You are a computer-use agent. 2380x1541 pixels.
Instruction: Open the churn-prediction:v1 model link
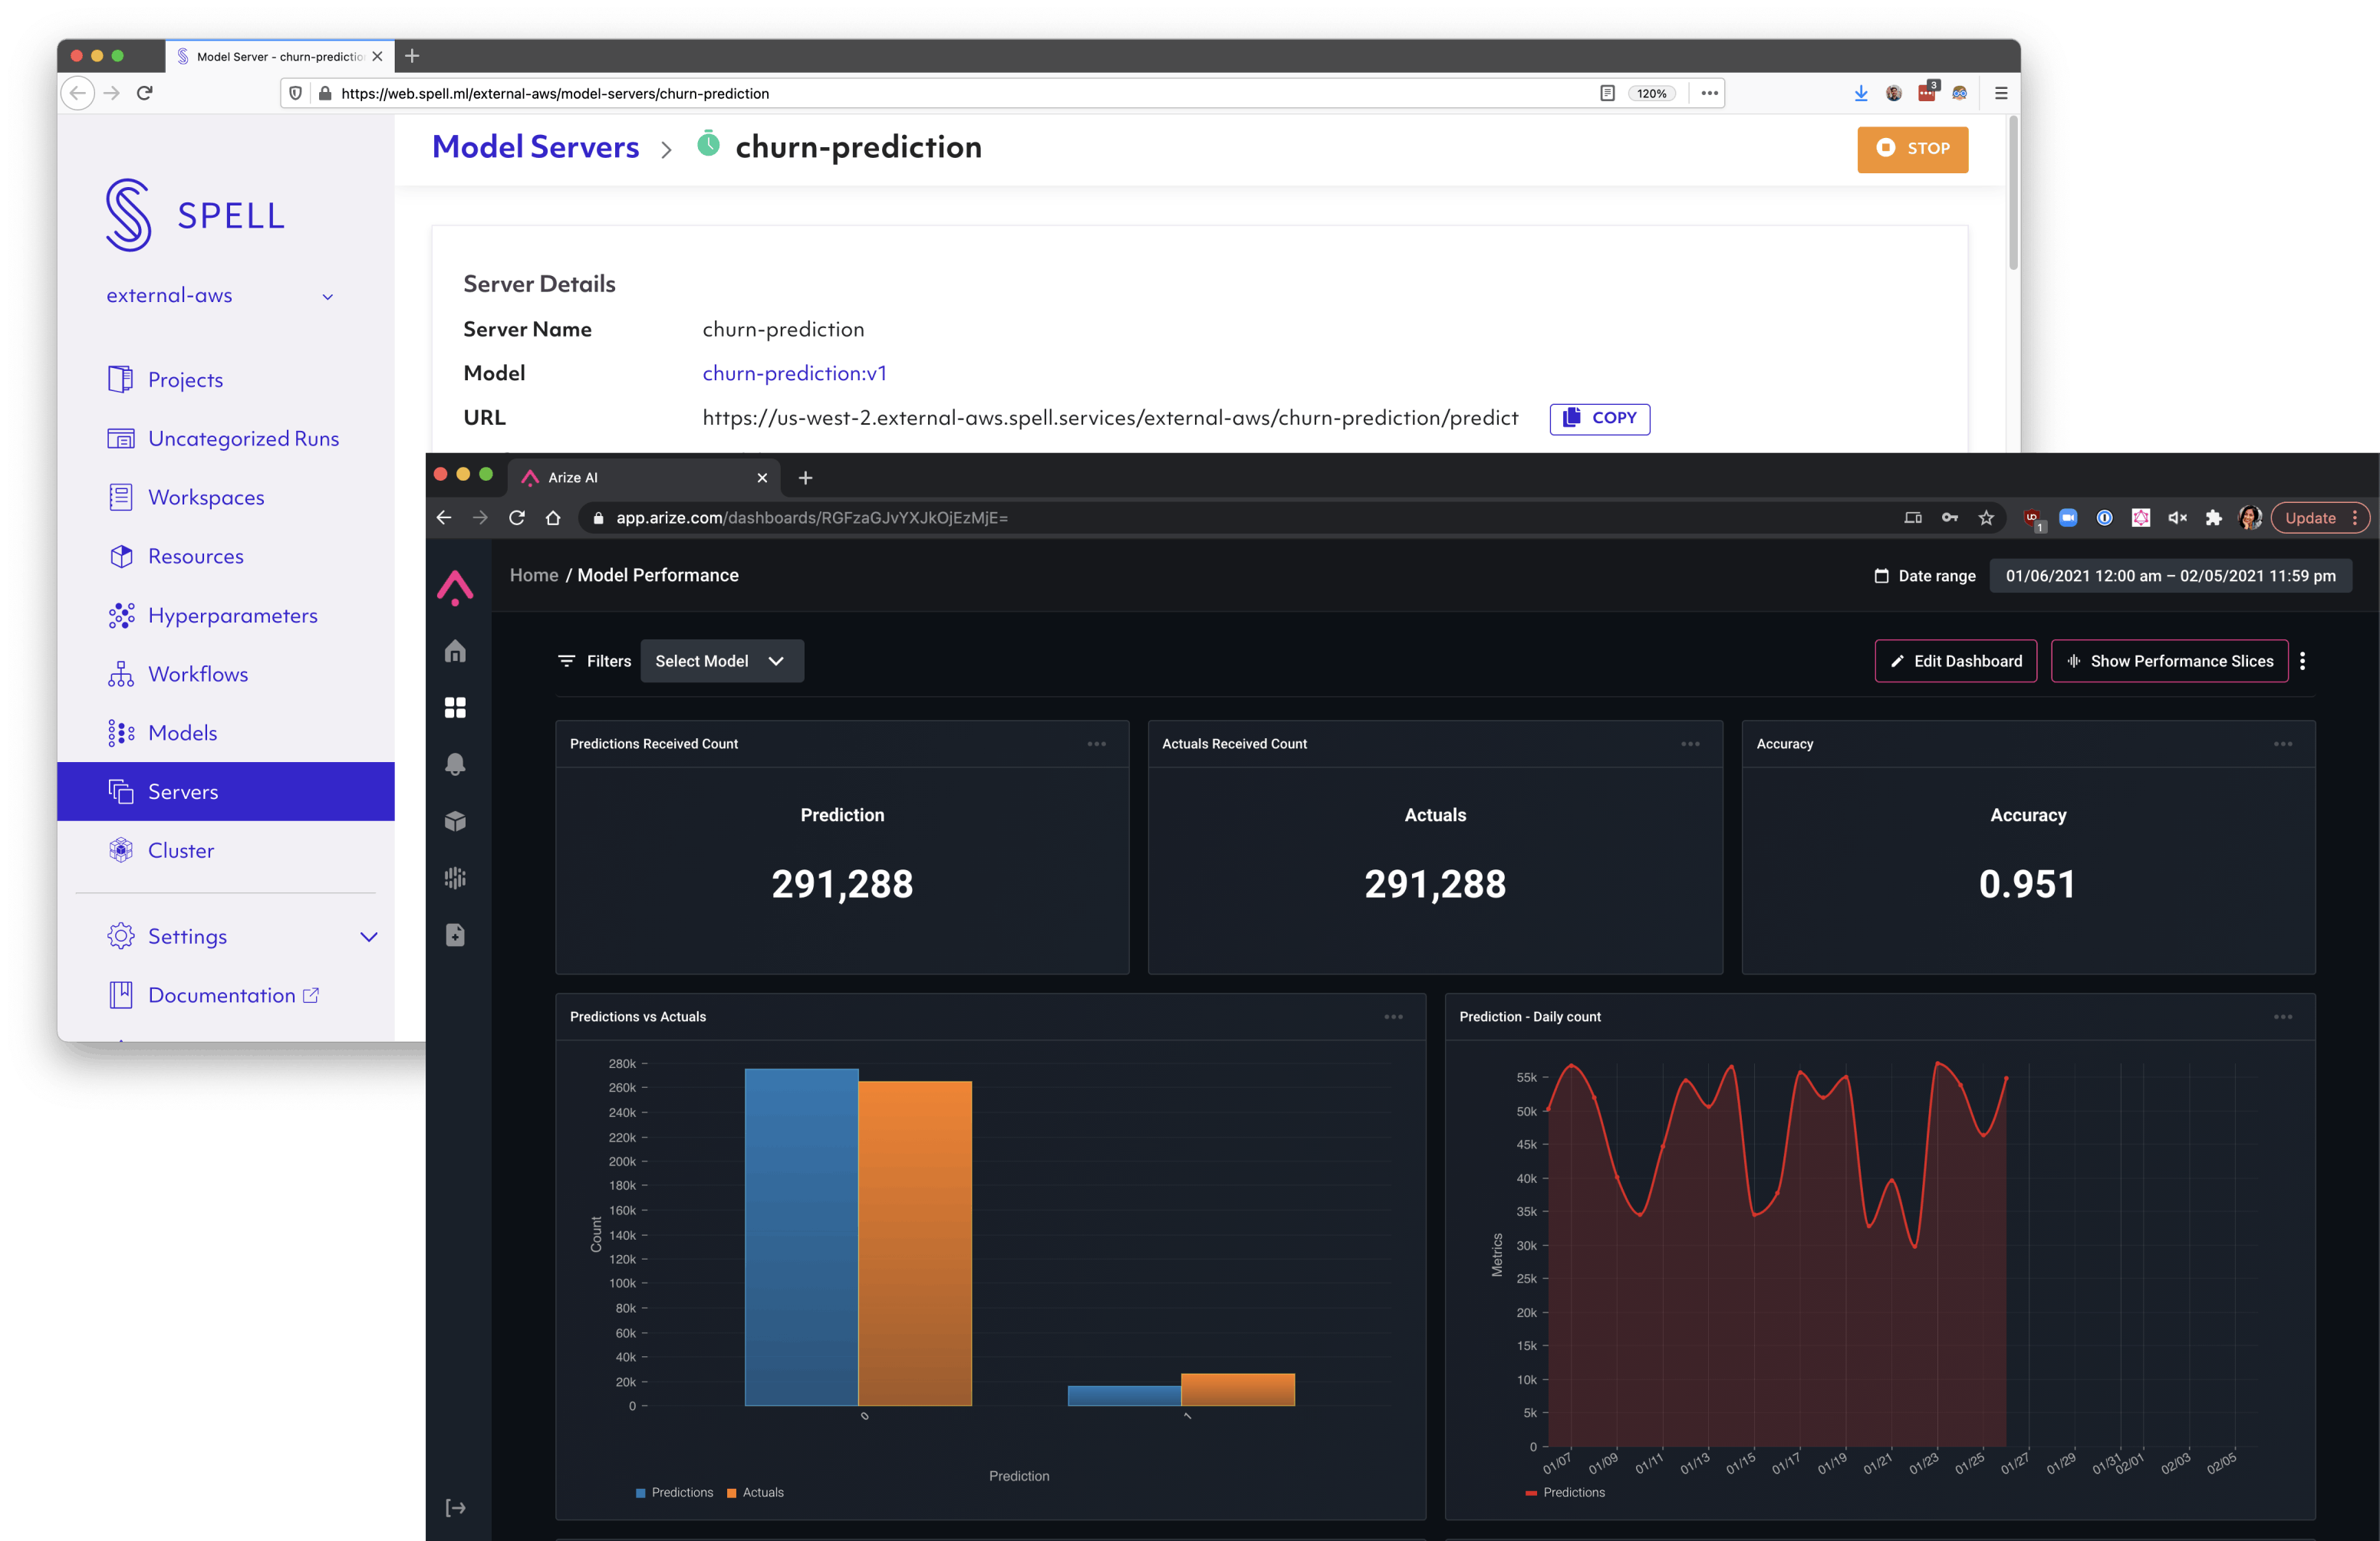point(794,374)
